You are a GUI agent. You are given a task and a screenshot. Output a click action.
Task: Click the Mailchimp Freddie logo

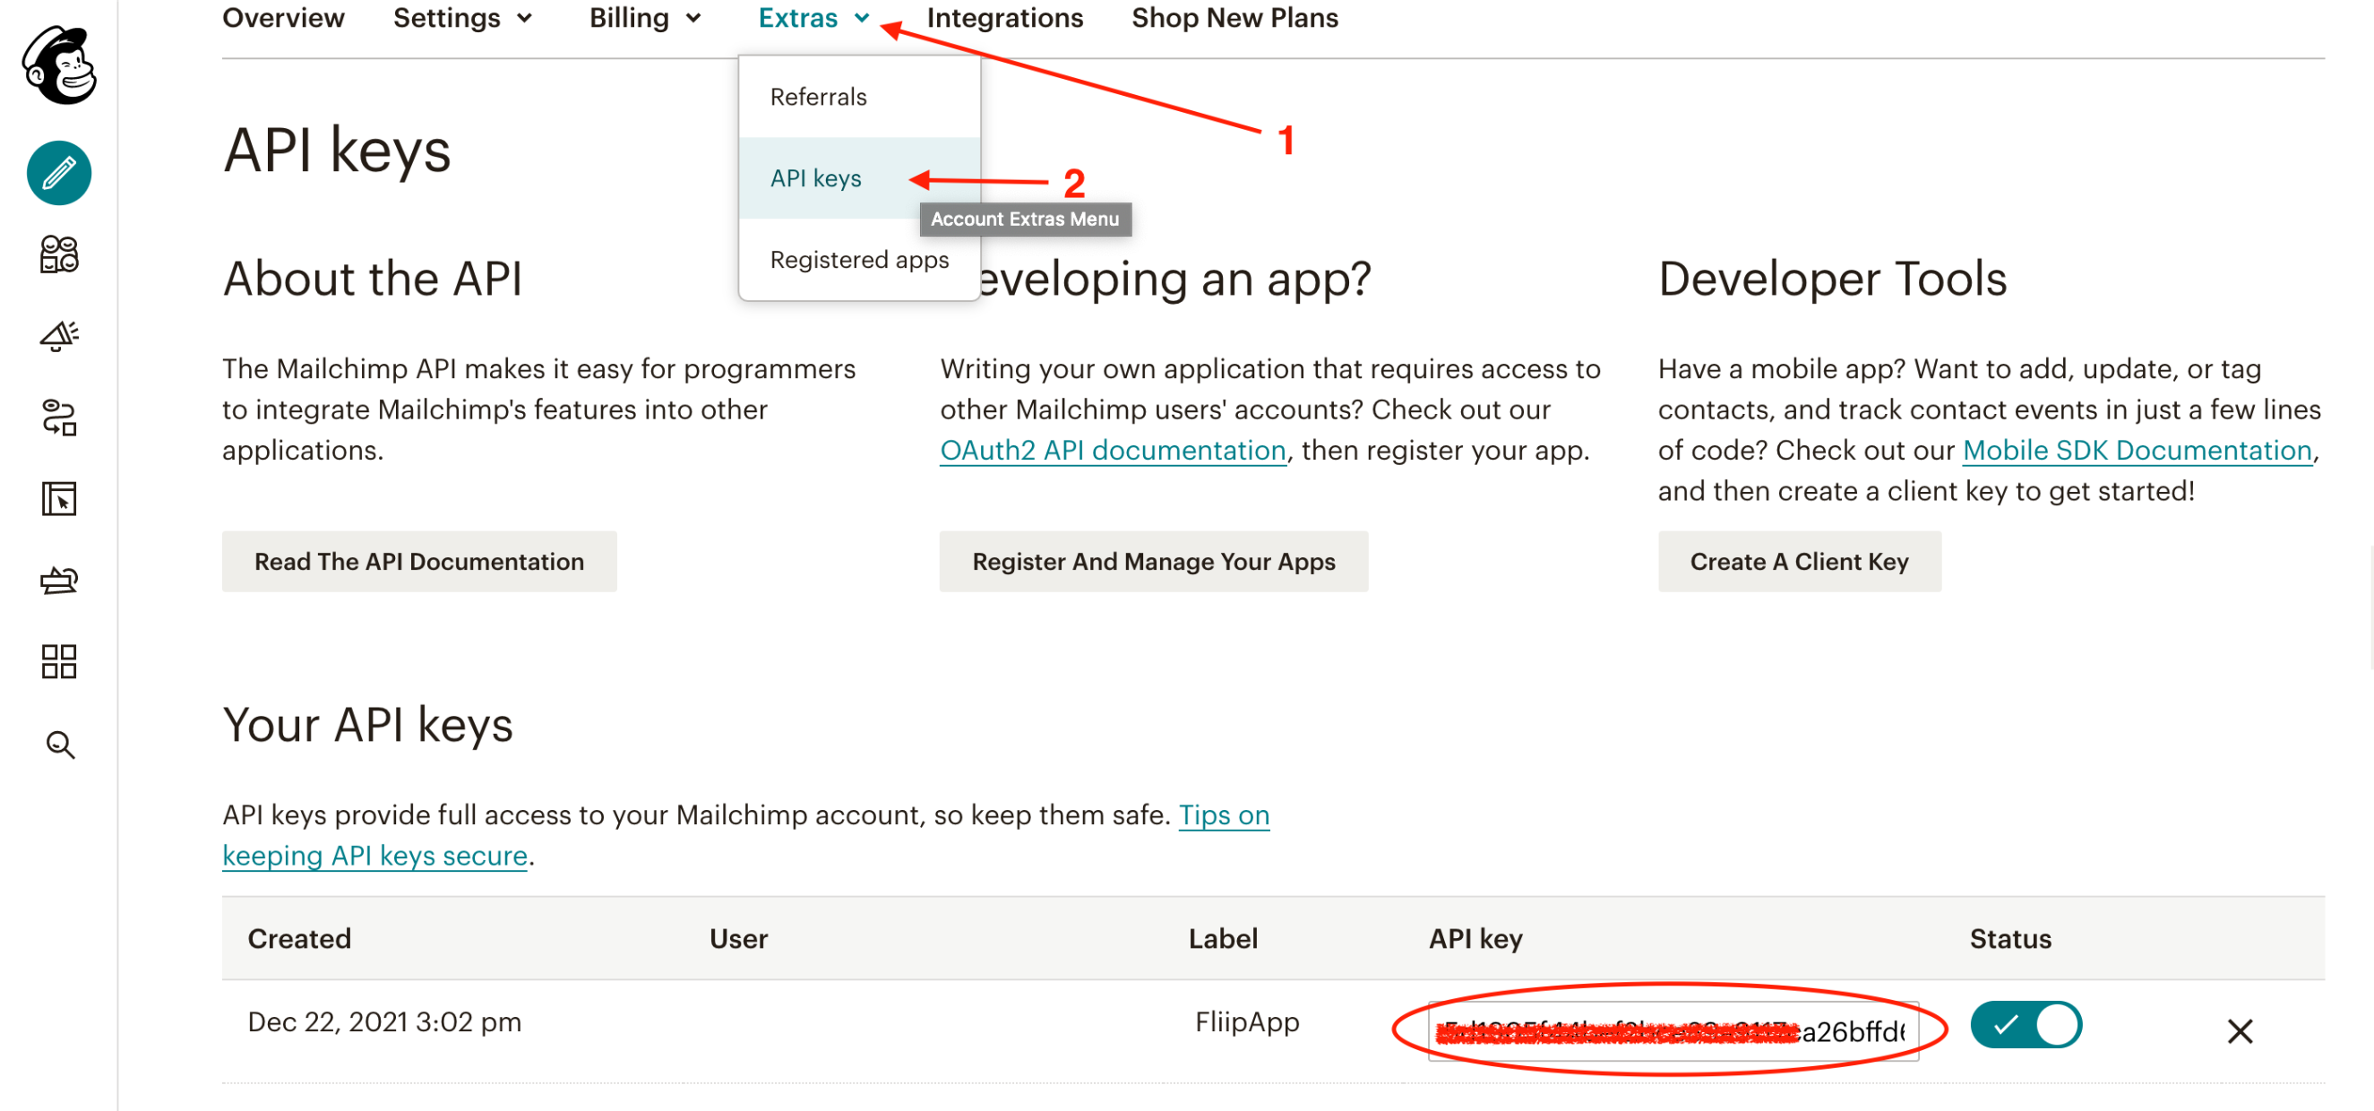(x=59, y=65)
